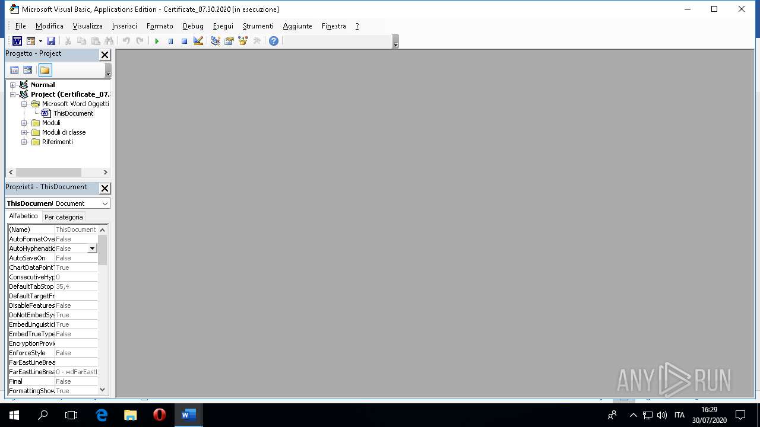Screen dimensions: 760x427
Task: Expand Moduli di classe folder
Action: click(24, 132)
